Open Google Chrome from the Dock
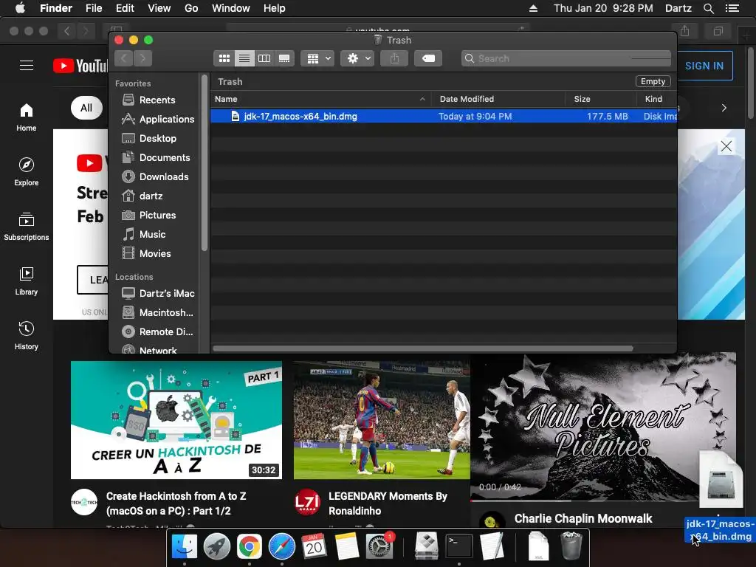 [250, 546]
